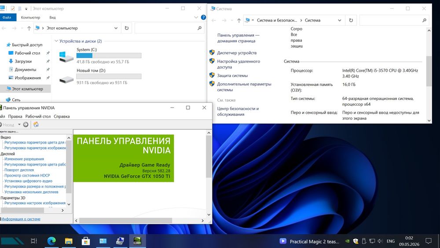
Task: Open the volume speaker tray icon
Action: (x=380, y=241)
